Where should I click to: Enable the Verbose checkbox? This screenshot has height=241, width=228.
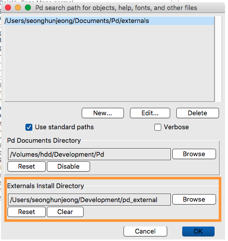[158, 127]
